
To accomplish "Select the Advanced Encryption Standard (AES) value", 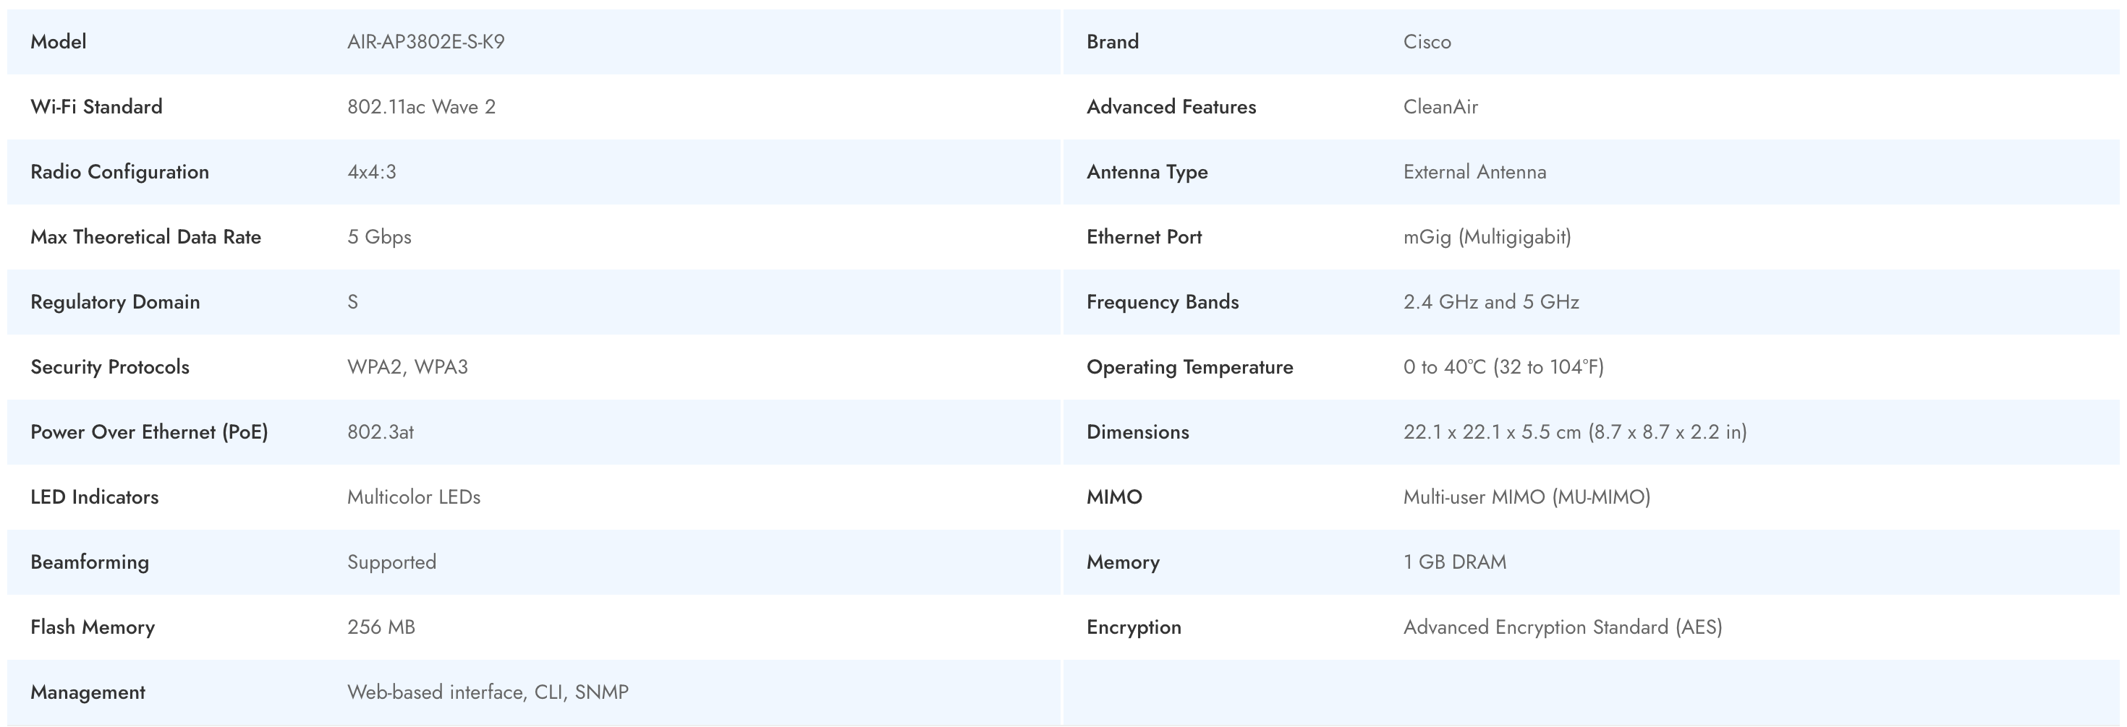I will point(1561,628).
